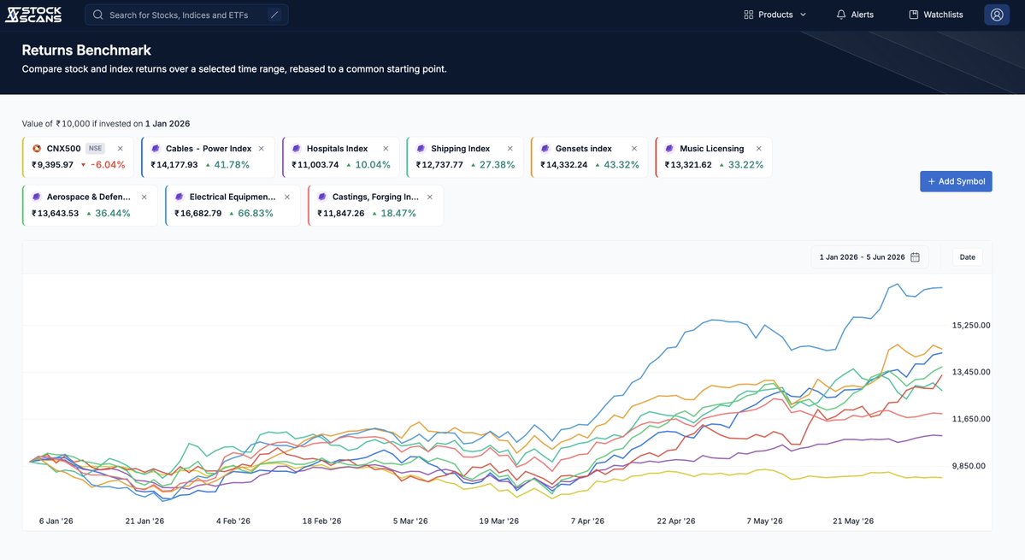Click the 43.32% return figure

point(621,165)
